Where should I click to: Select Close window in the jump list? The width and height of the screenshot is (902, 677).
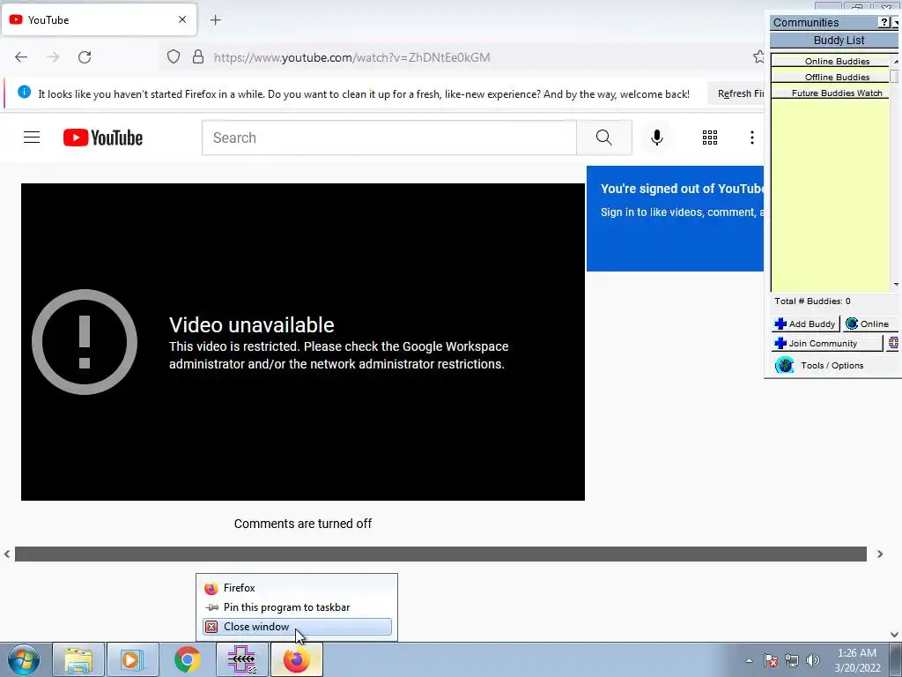[x=297, y=627]
